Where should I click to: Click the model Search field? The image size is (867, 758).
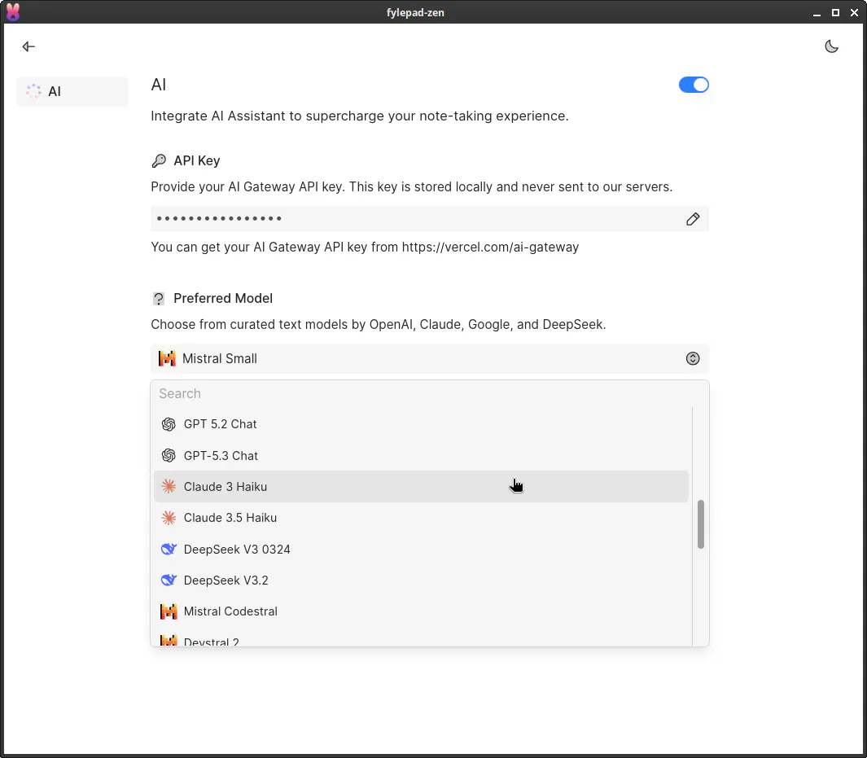click(430, 393)
